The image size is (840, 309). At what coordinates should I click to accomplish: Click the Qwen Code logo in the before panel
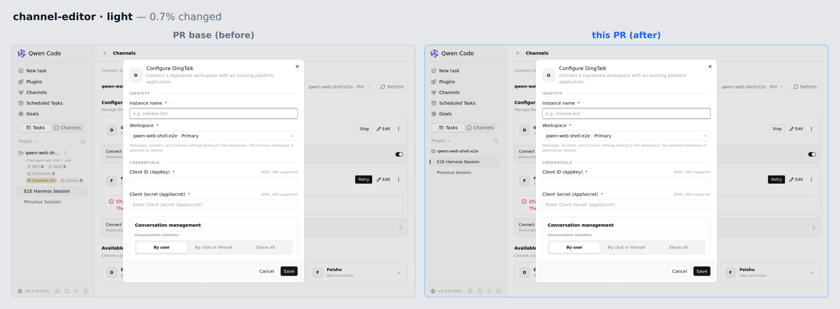22,54
